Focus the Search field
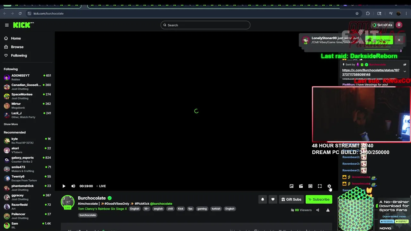Screen dimensions: 411x231 pos(205,25)
